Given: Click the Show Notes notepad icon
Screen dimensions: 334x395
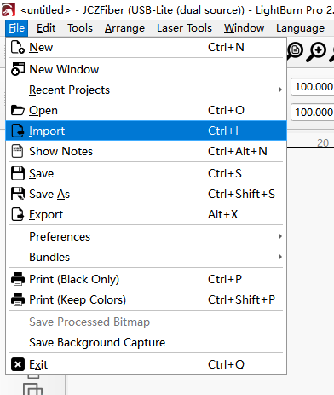Looking at the screenshot, I should (17, 151).
